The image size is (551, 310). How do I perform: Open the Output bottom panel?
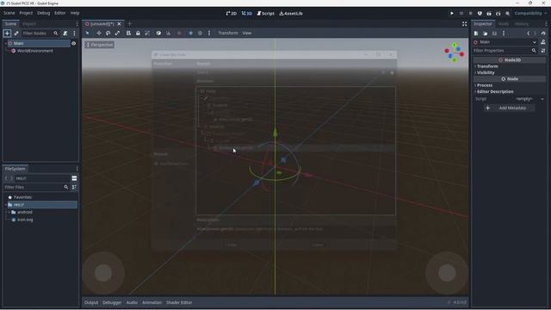pos(91,302)
